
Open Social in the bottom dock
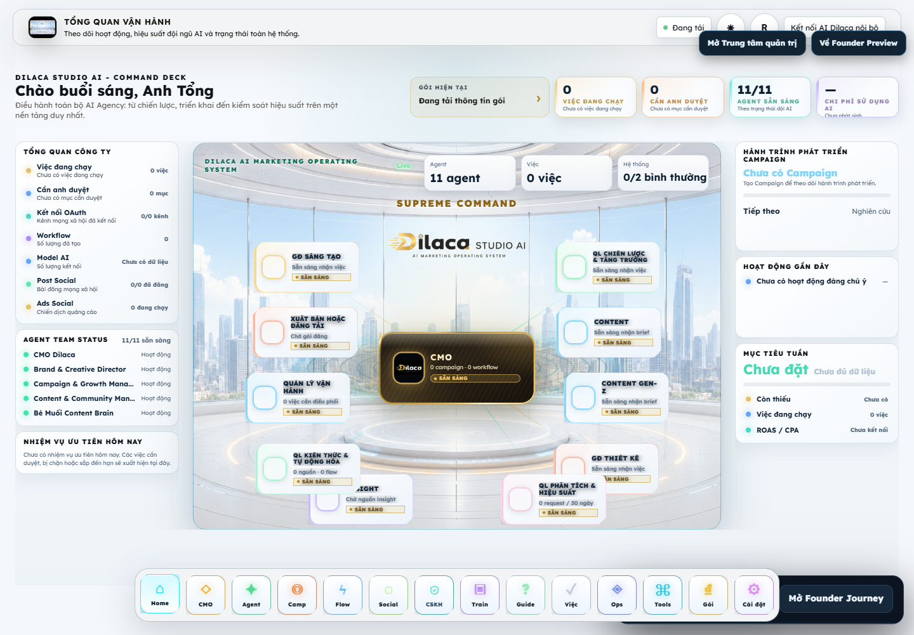click(388, 594)
